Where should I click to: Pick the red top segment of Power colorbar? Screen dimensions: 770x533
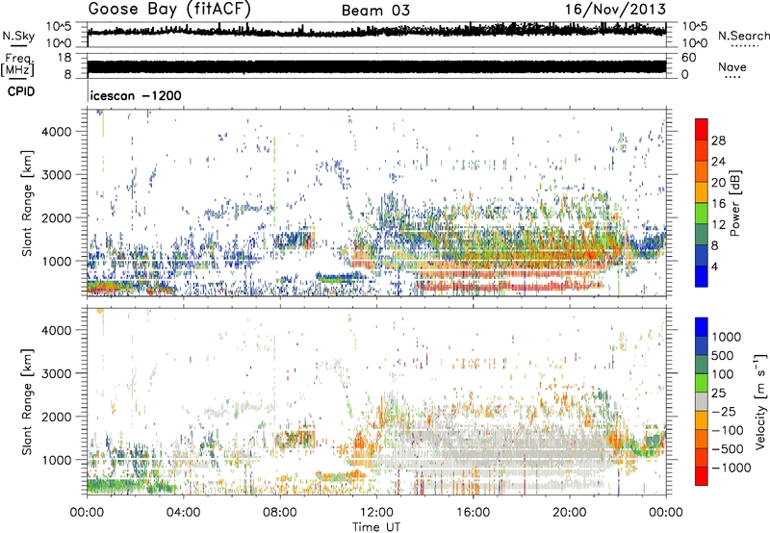point(702,129)
